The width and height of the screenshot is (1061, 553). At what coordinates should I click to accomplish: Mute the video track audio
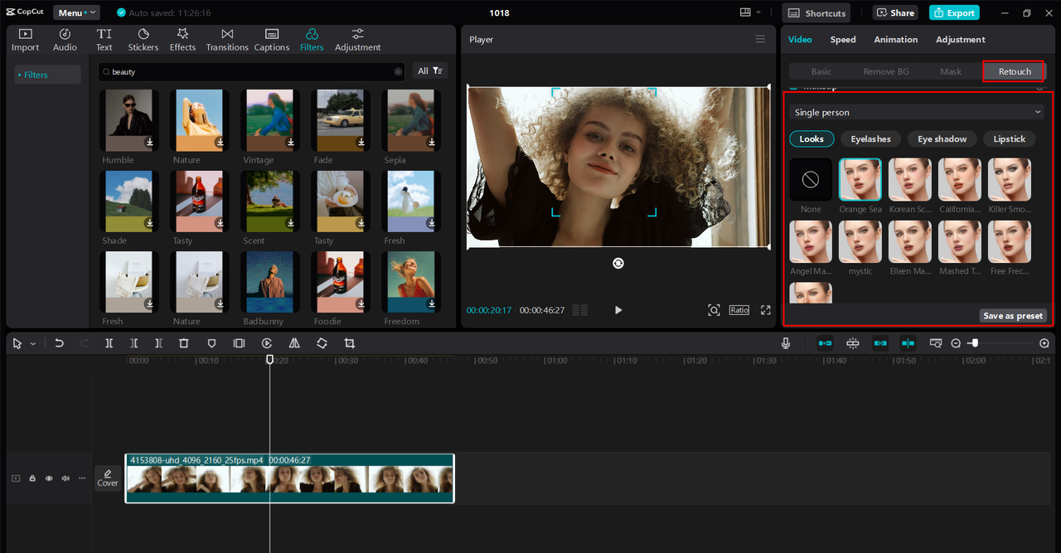[x=65, y=478]
